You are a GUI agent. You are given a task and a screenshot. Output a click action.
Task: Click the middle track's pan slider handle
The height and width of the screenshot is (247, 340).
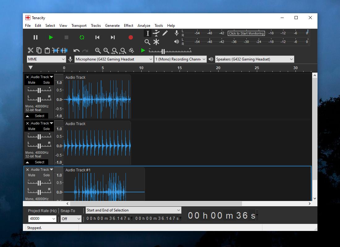39,146
